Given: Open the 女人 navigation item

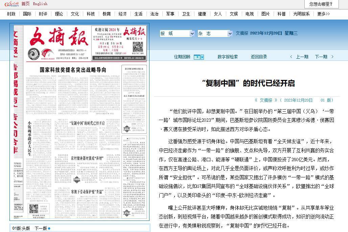Looking at the screenshot, I should click(218, 14).
